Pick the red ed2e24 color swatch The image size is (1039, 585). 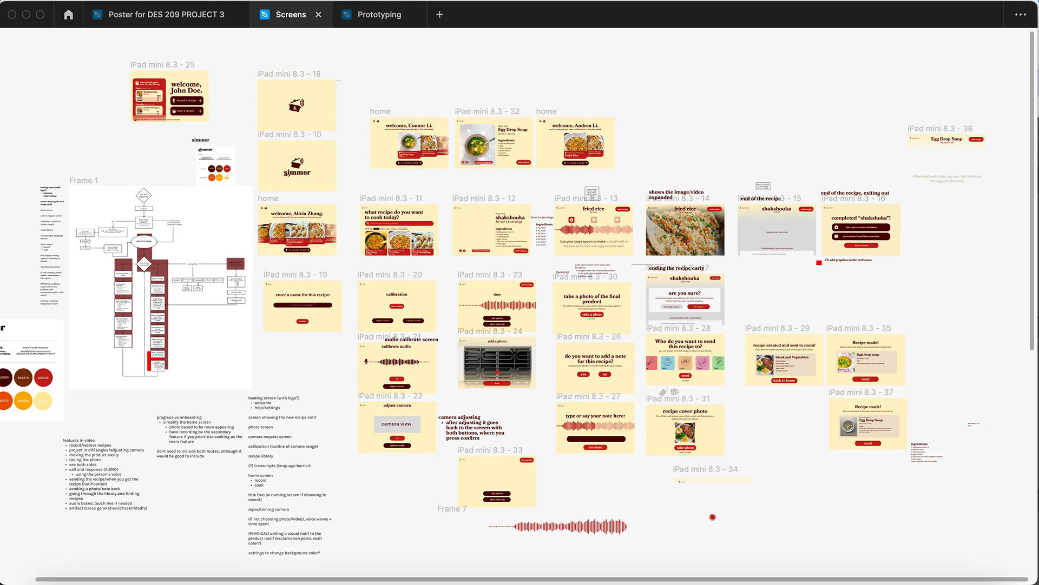point(43,377)
